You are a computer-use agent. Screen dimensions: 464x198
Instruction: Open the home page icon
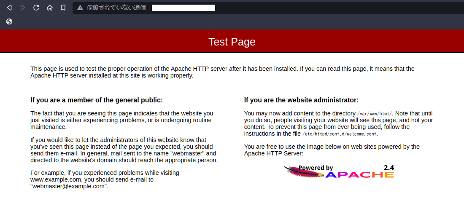pyautogui.click(x=50, y=8)
